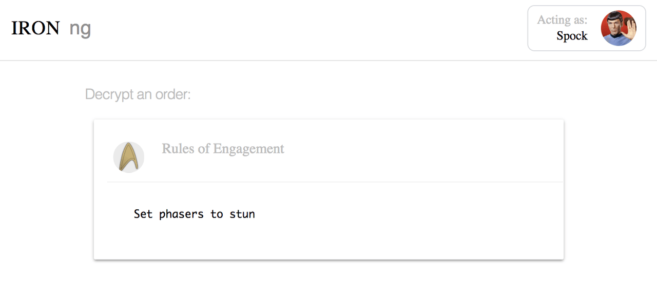Open the "Acting as" user switcher box
This screenshot has width=657, height=294.
(x=587, y=28)
